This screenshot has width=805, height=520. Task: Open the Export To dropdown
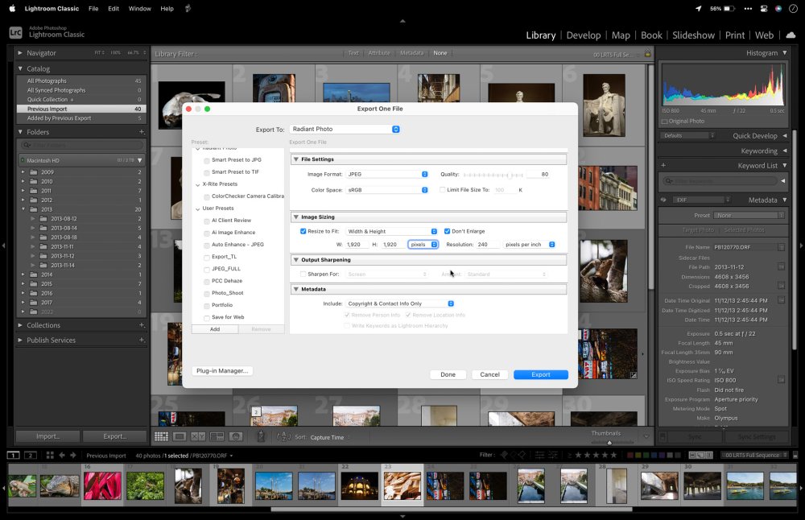345,129
